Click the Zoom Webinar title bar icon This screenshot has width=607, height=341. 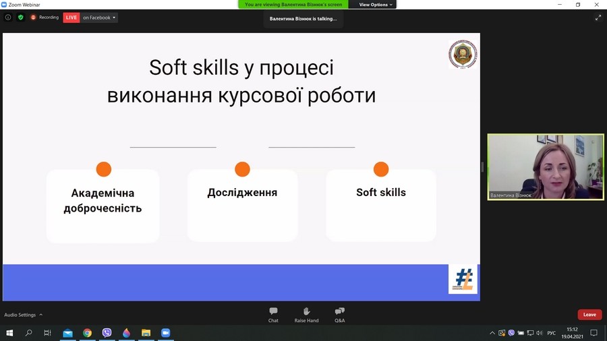tap(4, 5)
